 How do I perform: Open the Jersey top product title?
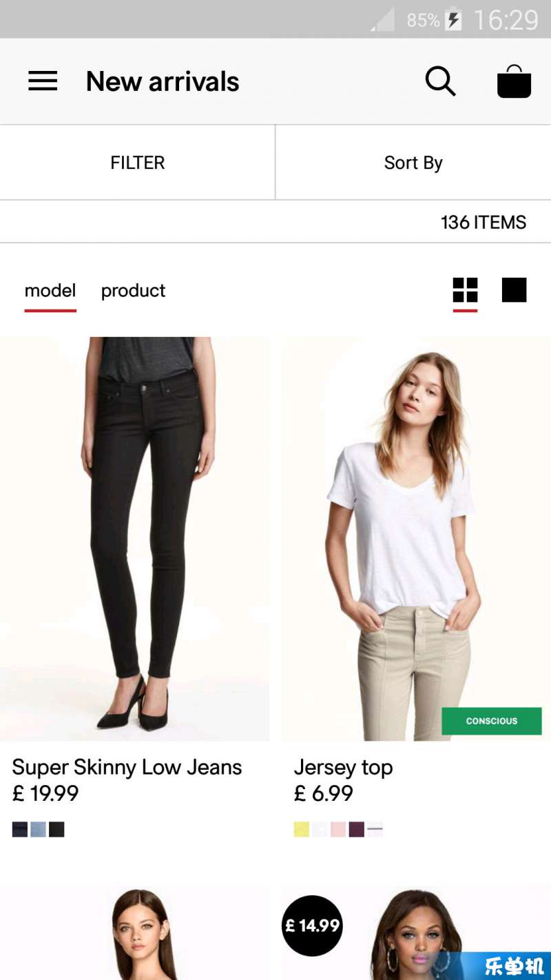coord(343,768)
